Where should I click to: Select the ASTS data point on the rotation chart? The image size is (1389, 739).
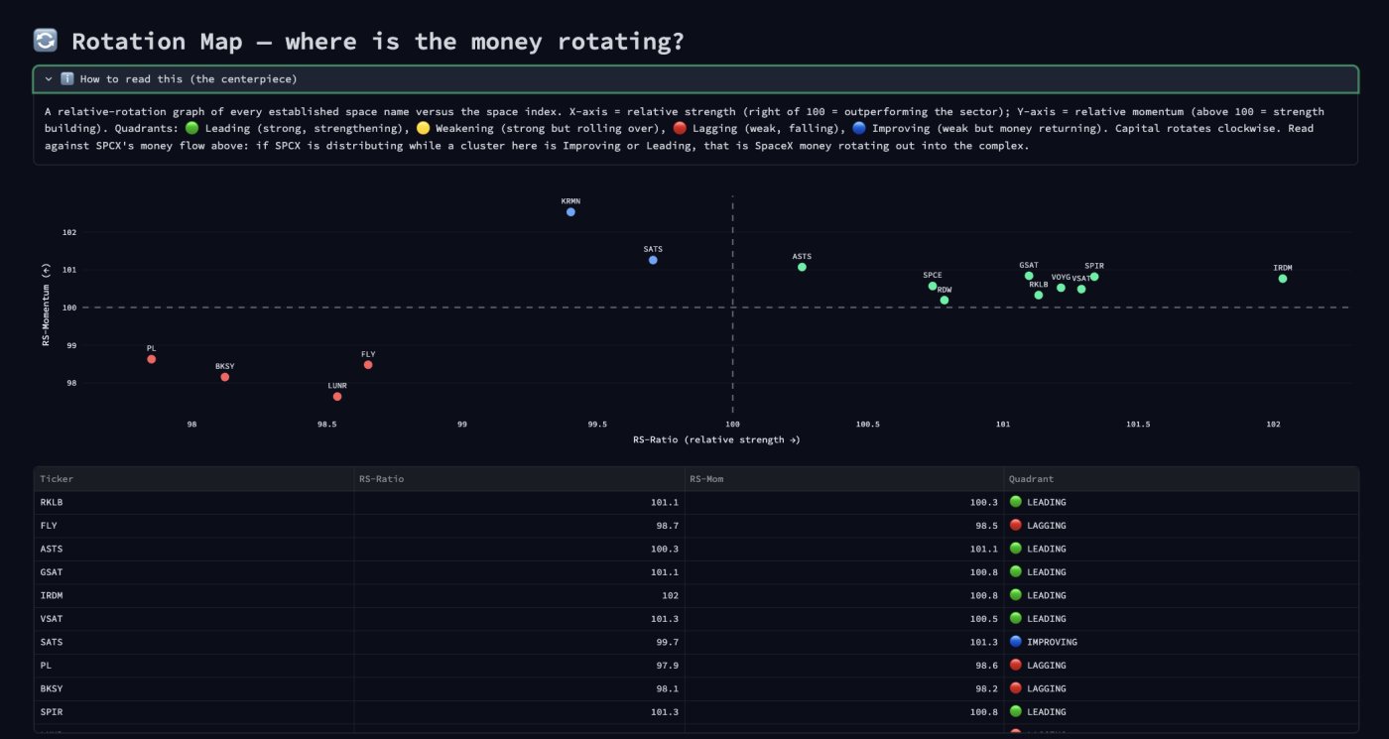click(x=802, y=267)
